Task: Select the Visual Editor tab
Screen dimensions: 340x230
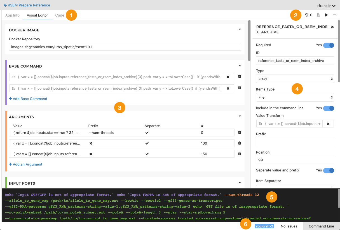Action: pyautogui.click(x=37, y=15)
